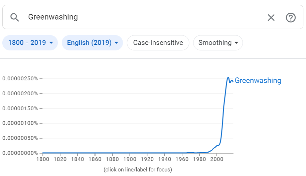The width and height of the screenshot is (306, 176).
Task: Click the year range dropdown arrow
Action: (51, 43)
